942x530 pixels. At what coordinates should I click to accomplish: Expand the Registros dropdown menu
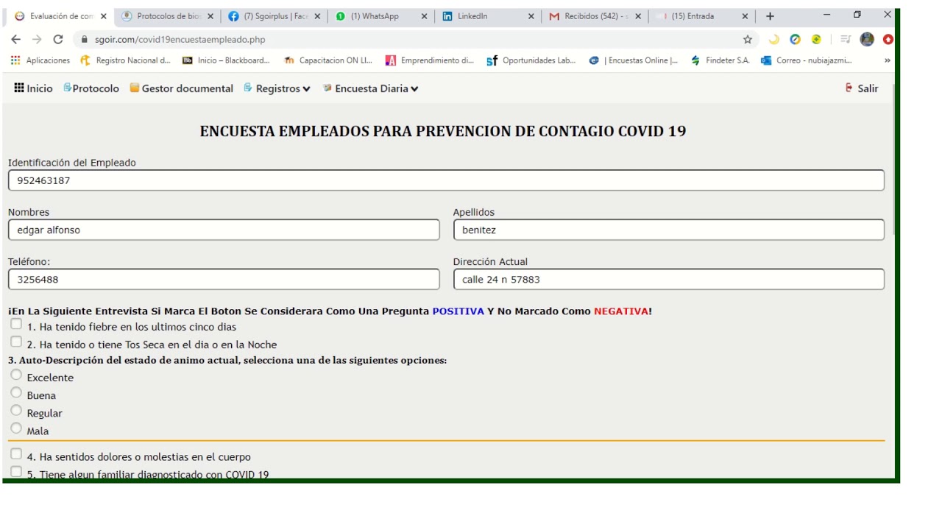pyautogui.click(x=277, y=88)
